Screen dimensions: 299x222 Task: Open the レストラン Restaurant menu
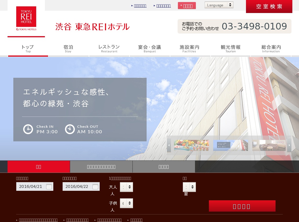tap(109, 49)
